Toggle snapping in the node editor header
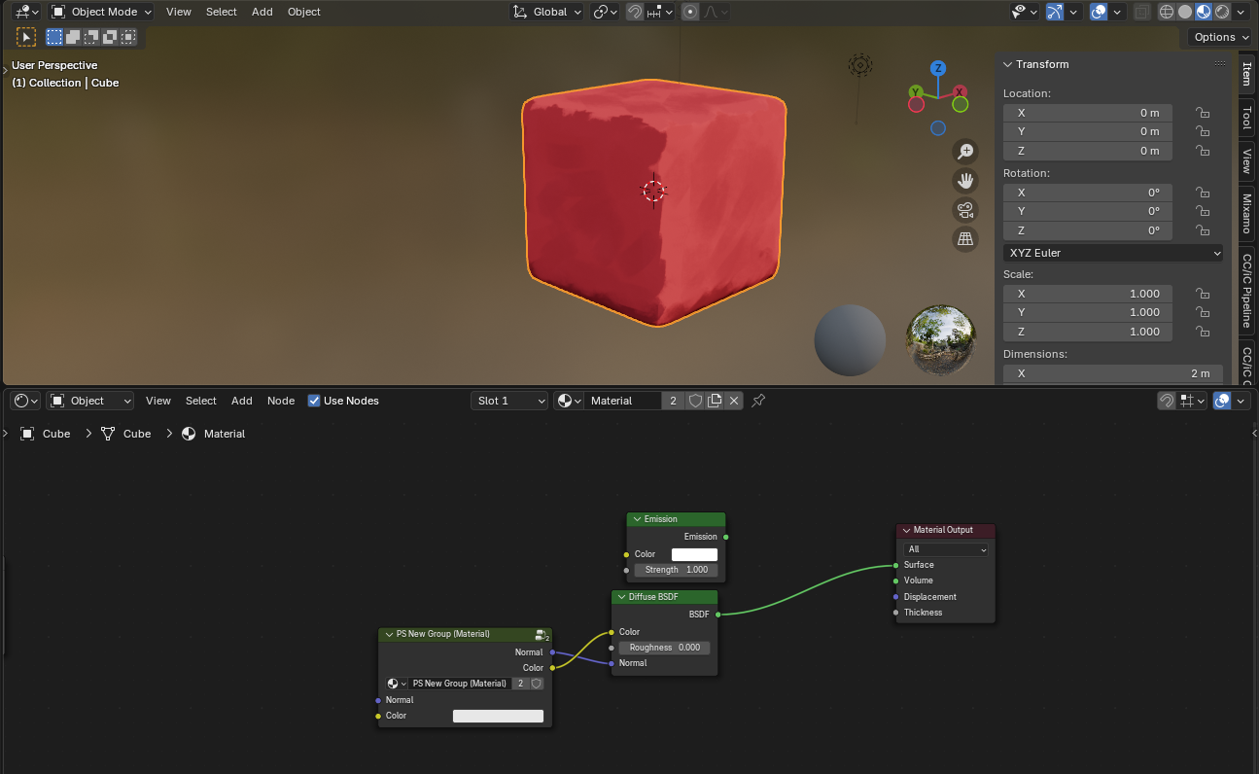This screenshot has width=1259, height=774. 1167,401
